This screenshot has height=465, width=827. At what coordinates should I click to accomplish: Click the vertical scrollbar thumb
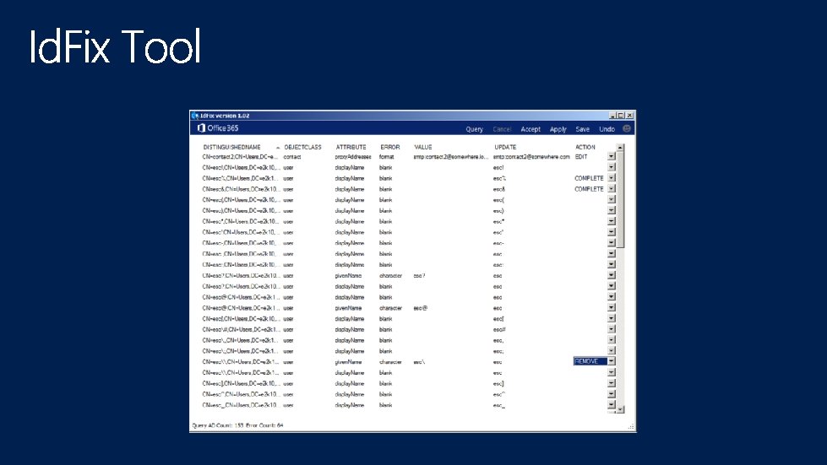620,199
